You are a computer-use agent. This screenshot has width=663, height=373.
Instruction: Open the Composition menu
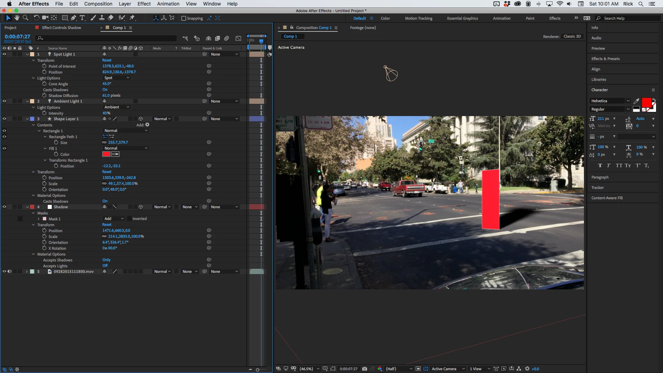(98, 4)
